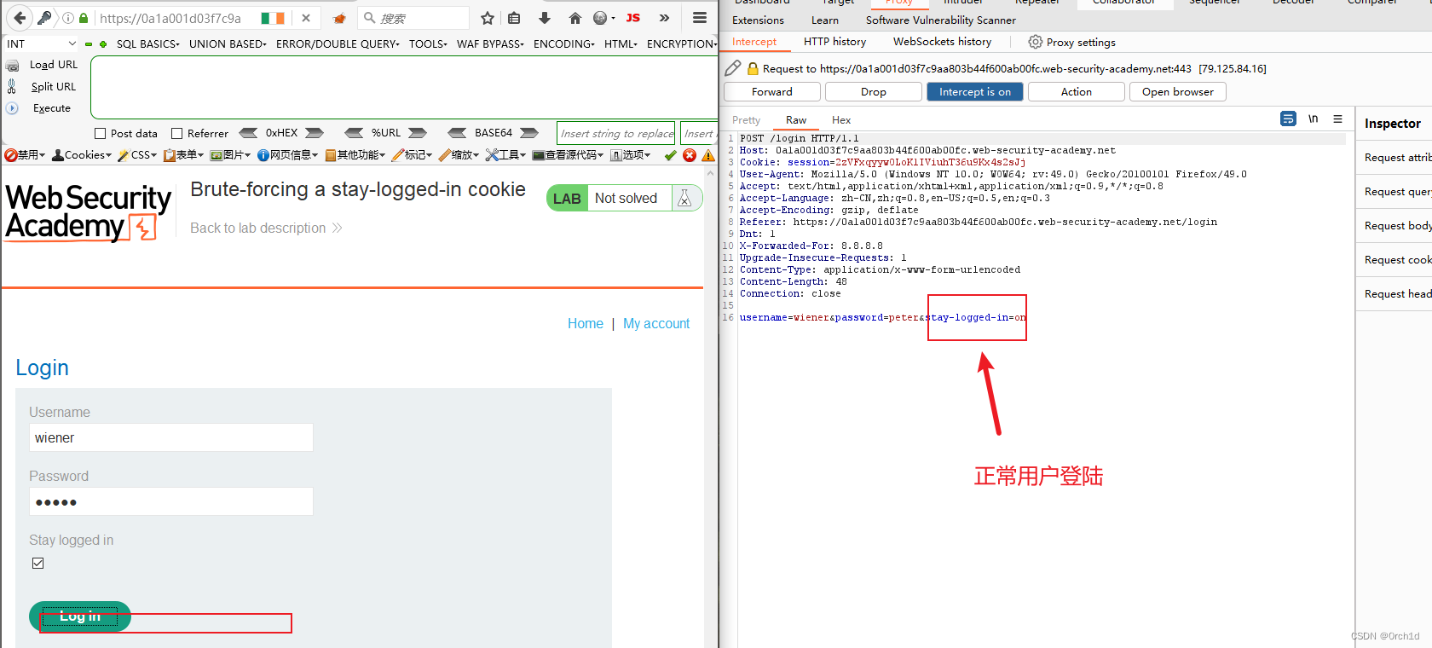Click Load URL in HackBar
This screenshot has width=1432, height=648.
54,65
